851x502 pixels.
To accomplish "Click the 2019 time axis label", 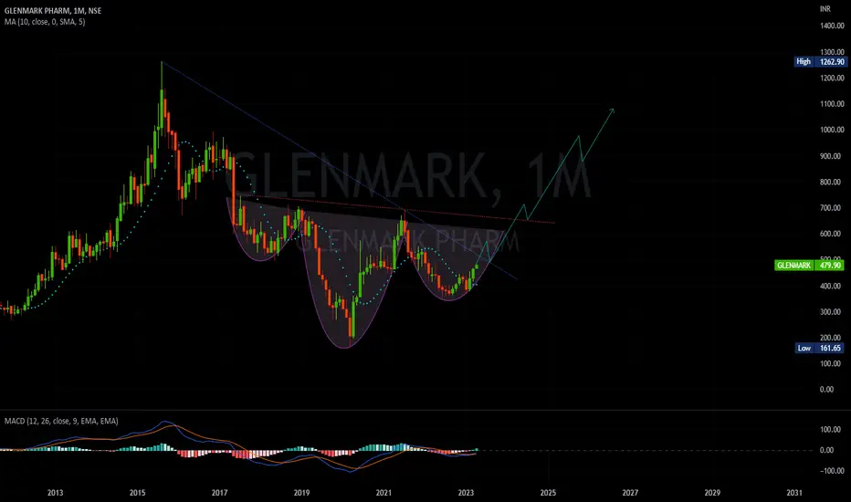I will [x=301, y=493].
